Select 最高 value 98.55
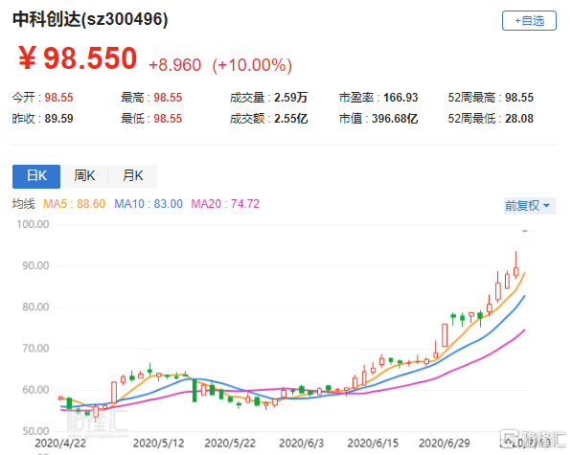 (x=168, y=98)
